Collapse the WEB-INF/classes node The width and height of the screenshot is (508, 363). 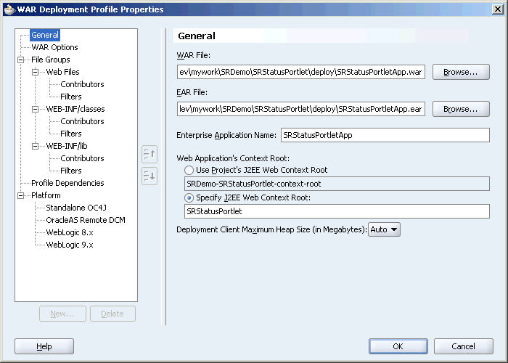(36, 109)
